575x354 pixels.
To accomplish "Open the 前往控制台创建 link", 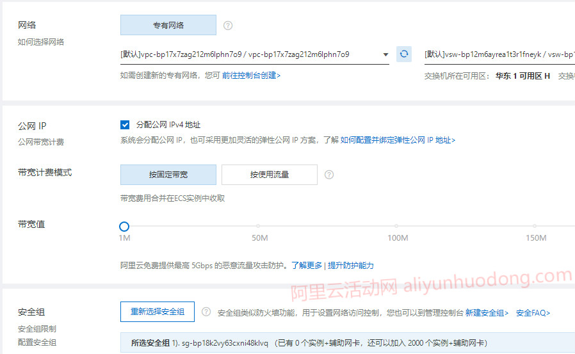I will pos(251,76).
